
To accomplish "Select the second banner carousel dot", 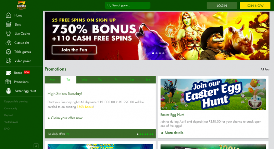I will (x=157, y=53).
